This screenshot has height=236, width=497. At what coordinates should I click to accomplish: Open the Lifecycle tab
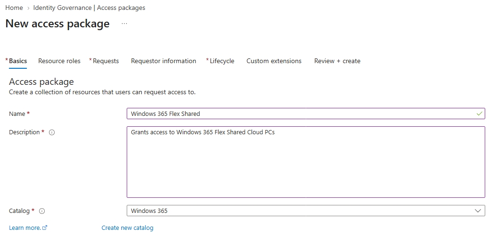222,61
